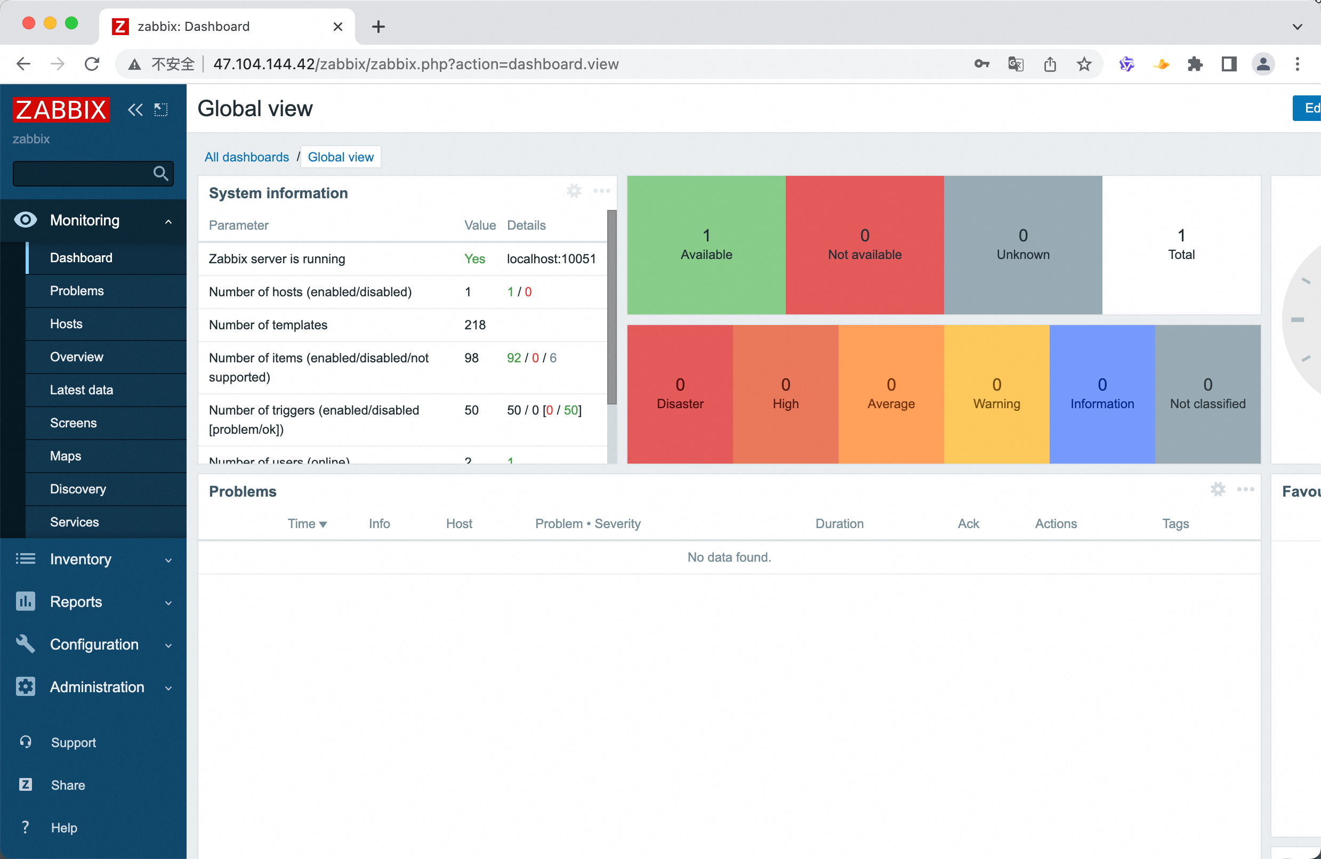Open Discovery in Monitoring menu

[x=106, y=489]
